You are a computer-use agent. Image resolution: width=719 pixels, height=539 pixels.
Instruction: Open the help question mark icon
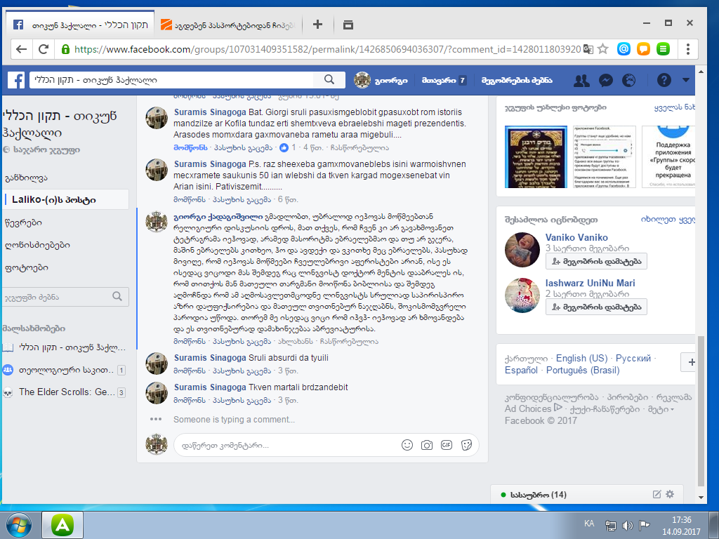(664, 80)
